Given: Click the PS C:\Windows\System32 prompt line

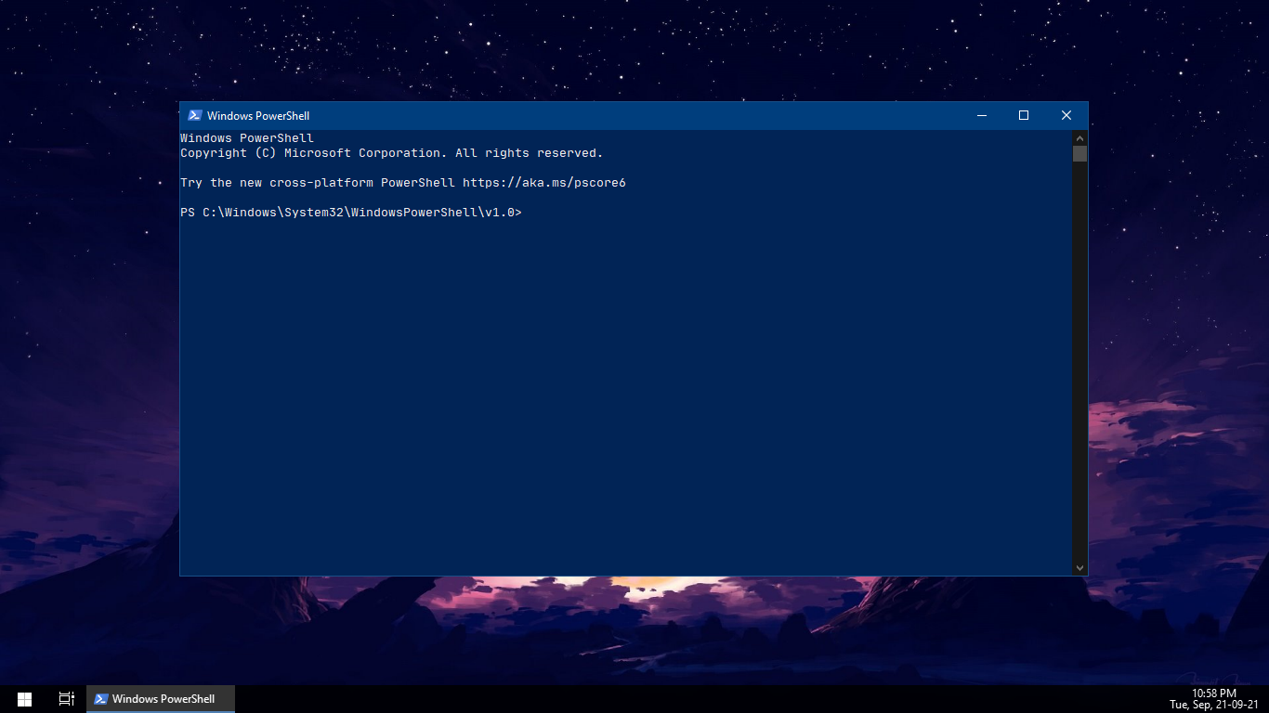Looking at the screenshot, I should (351, 213).
